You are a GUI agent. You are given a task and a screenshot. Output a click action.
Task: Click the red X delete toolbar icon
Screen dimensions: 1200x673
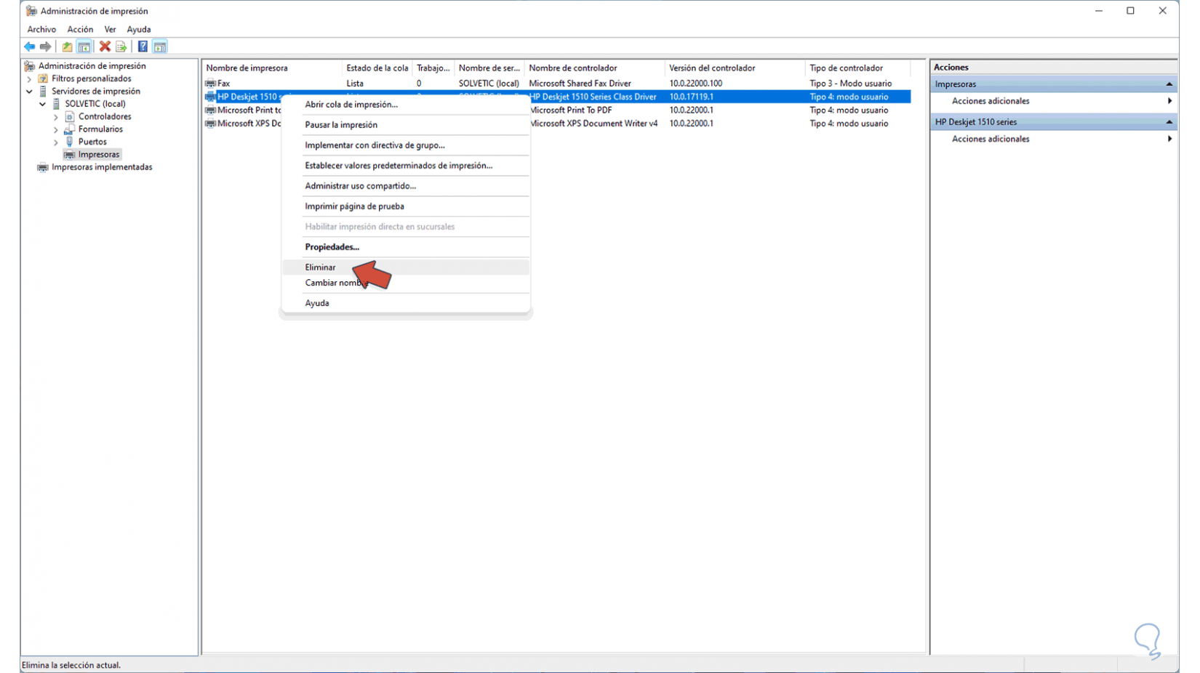pos(105,47)
